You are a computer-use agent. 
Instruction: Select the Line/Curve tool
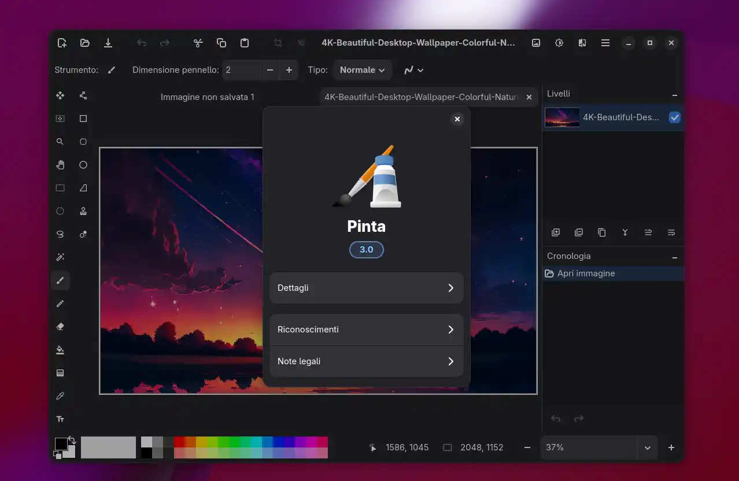click(83, 95)
